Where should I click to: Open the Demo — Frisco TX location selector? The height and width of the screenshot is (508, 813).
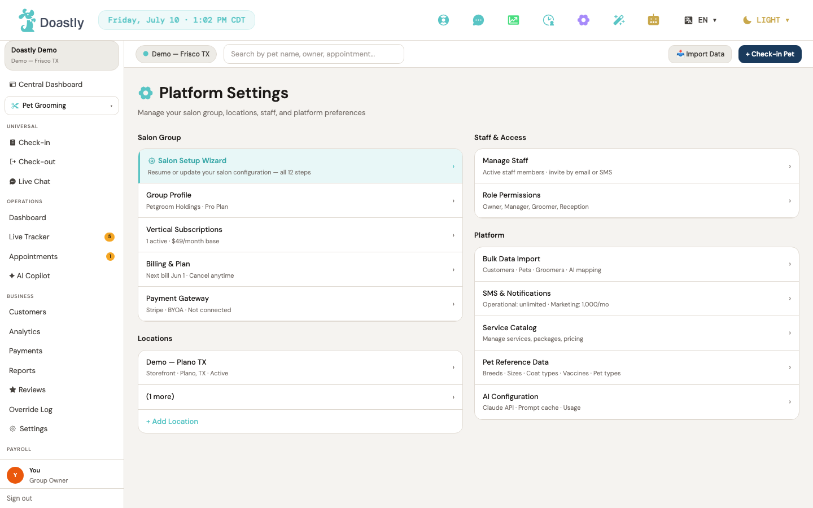pos(176,54)
